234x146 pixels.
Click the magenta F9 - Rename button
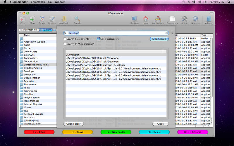click(x=192, y=132)
